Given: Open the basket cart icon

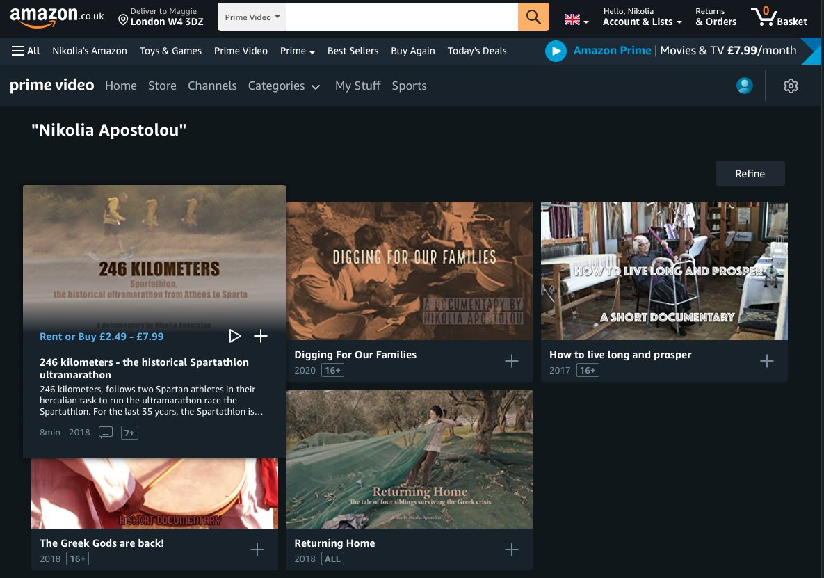Looking at the screenshot, I should point(779,17).
